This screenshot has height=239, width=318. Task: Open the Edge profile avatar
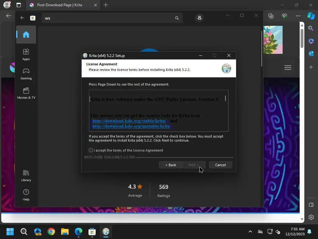7,5
